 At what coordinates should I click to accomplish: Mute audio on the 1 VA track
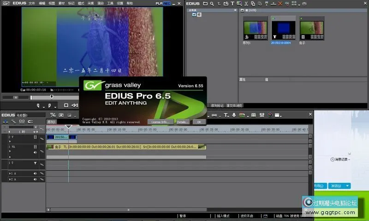35,152
